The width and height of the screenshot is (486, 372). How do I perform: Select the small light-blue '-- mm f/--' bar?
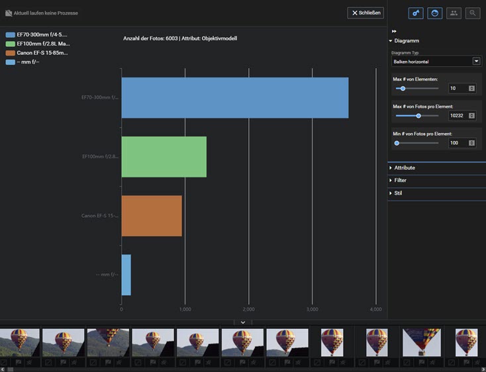point(126,275)
